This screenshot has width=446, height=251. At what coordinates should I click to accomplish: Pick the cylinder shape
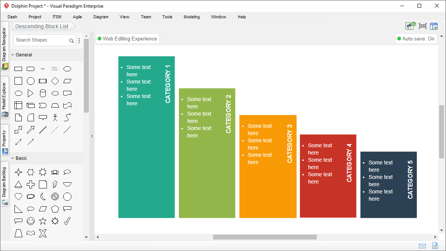point(43,93)
